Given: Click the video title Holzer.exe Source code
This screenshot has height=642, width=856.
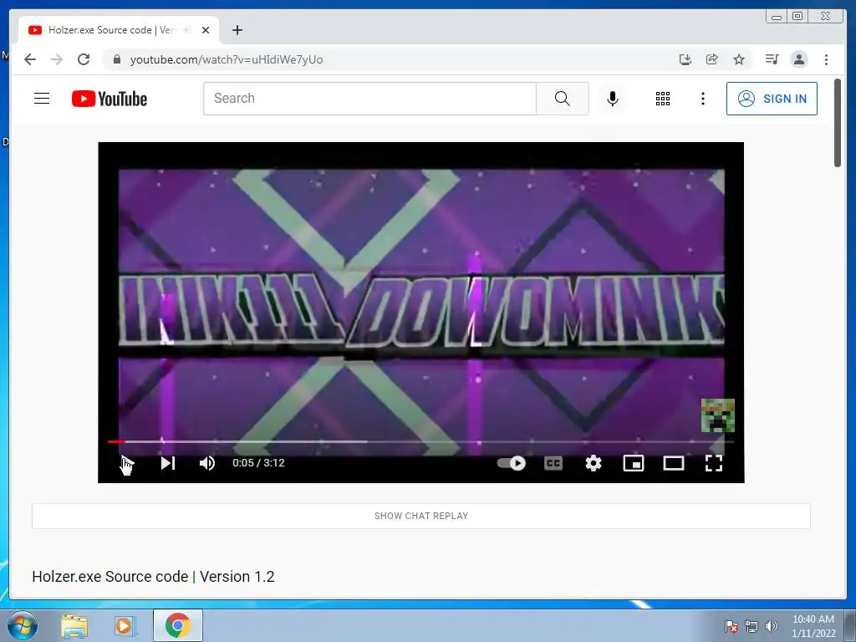Looking at the screenshot, I should tap(153, 577).
